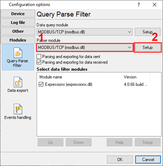Discard changes with the Cancel button

pos(148,160)
